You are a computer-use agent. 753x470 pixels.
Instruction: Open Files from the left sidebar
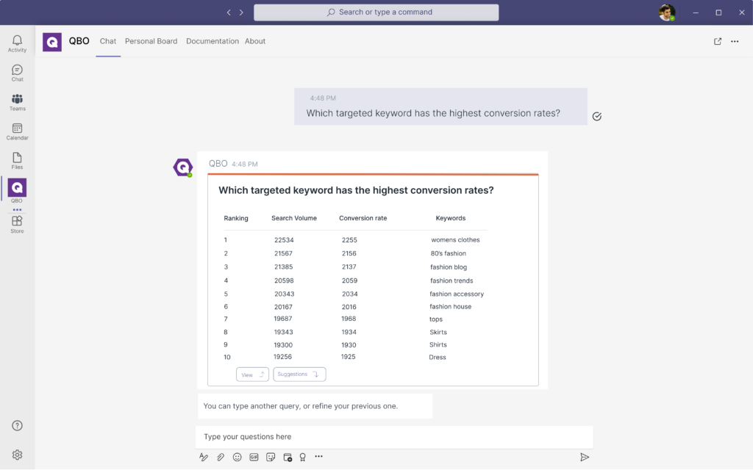coord(17,160)
